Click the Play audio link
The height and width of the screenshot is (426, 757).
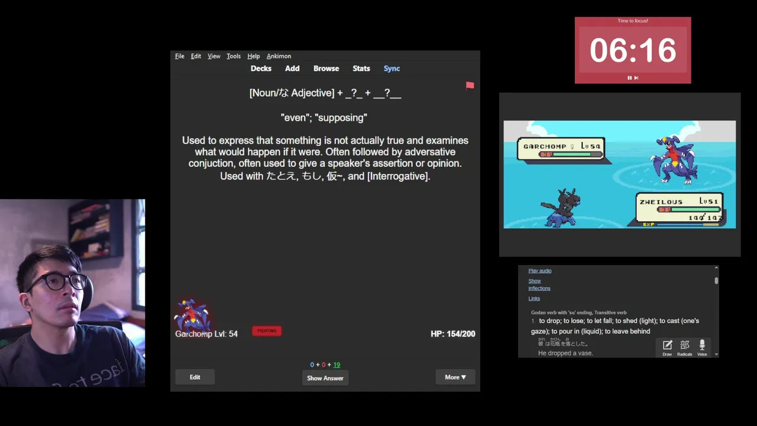[x=540, y=271]
